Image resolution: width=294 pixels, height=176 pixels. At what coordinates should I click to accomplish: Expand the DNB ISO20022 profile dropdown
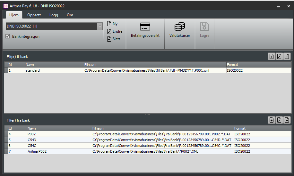pos(100,26)
